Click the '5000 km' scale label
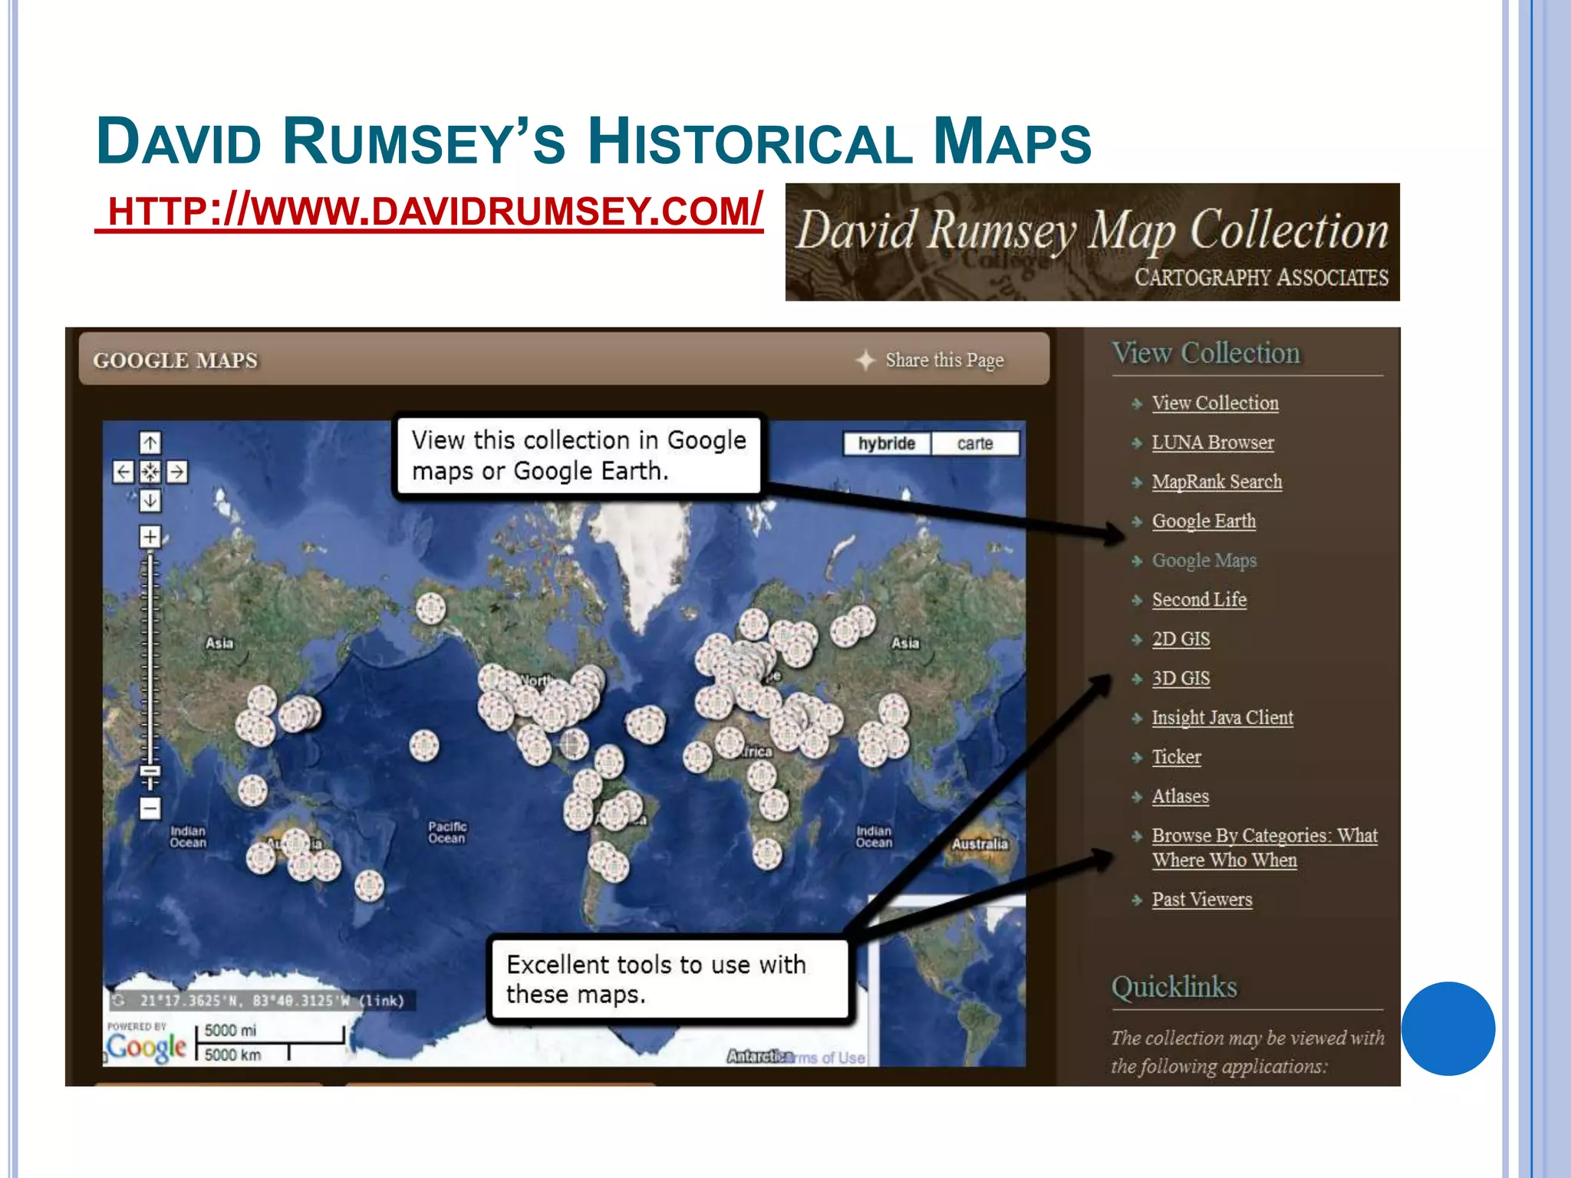Viewport: 1571px width, 1178px height. (232, 1055)
